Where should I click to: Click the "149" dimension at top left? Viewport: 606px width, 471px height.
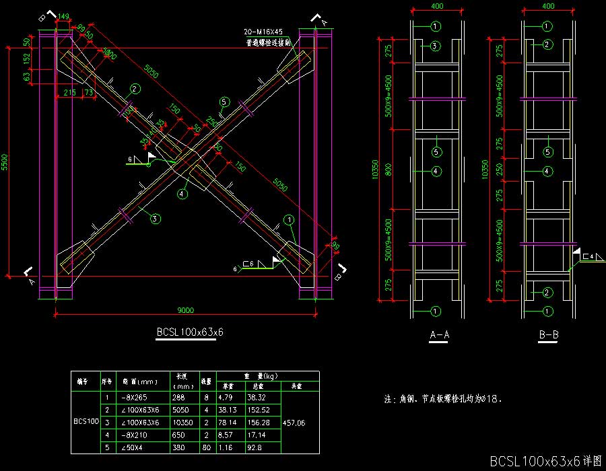click(63, 16)
